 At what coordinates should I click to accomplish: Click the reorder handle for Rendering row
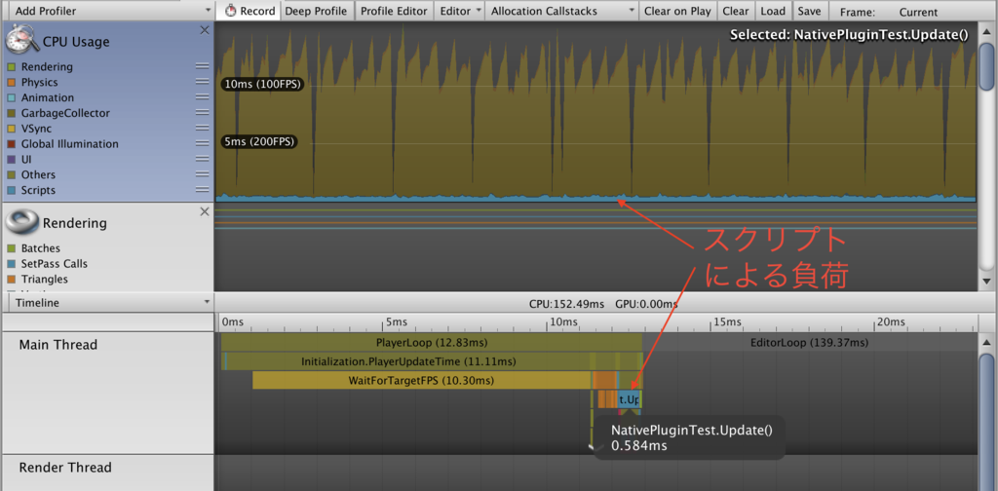tap(203, 67)
